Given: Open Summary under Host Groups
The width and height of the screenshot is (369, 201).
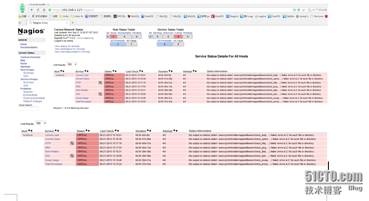Looking at the screenshot, I should click(x=28, y=73).
